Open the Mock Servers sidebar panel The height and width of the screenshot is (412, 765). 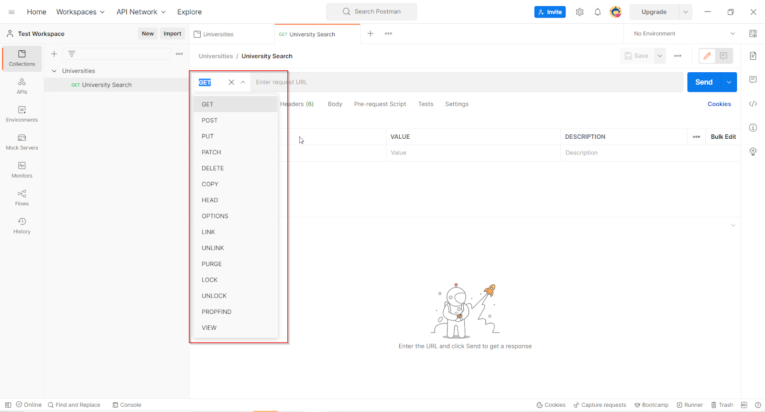pyautogui.click(x=22, y=142)
